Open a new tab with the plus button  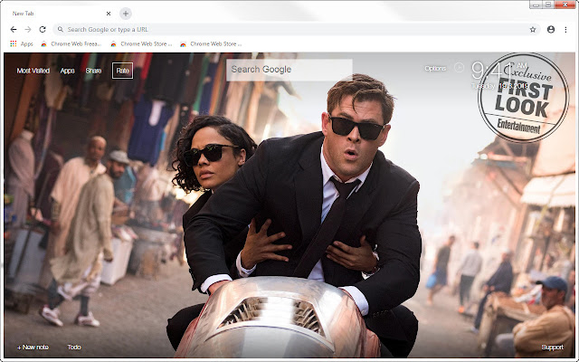pos(126,14)
